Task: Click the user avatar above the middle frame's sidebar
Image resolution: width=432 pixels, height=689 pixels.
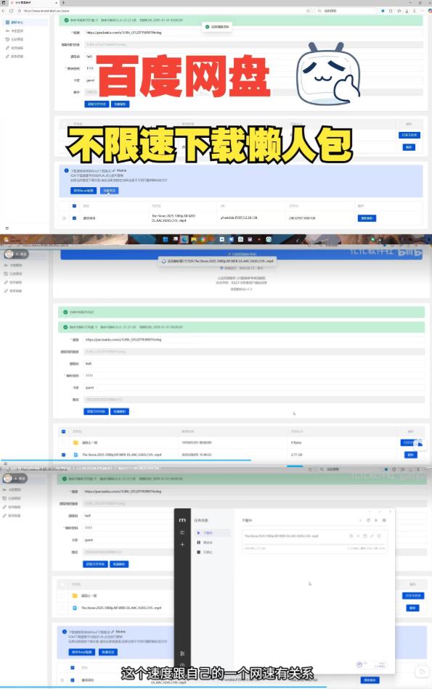Action: point(9,254)
